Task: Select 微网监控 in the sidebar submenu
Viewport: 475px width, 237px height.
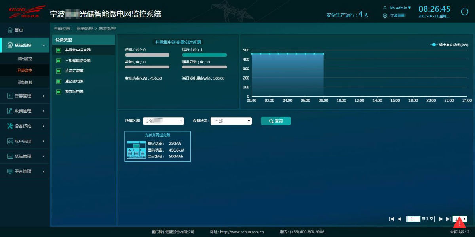Action: click(25, 59)
